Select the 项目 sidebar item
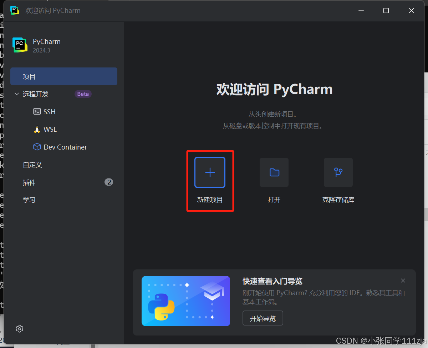 64,76
